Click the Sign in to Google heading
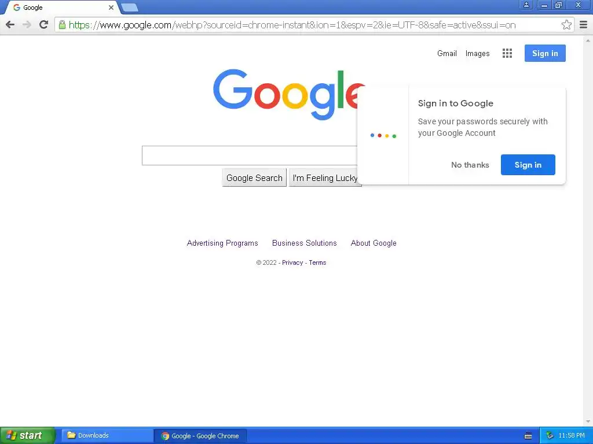The height and width of the screenshot is (444, 593). 455,103
